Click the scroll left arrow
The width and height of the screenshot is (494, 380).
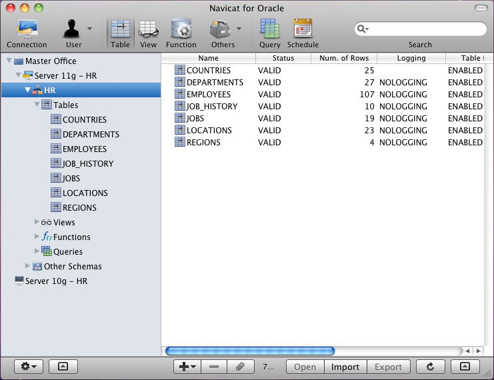(x=467, y=351)
